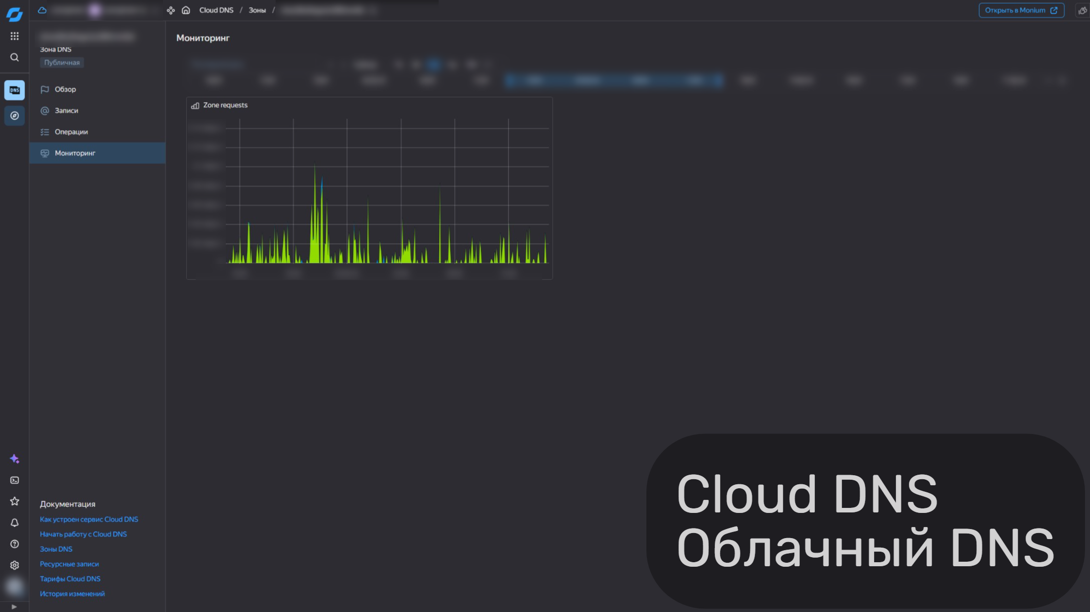Click the Мониторинг page heading

[203, 38]
